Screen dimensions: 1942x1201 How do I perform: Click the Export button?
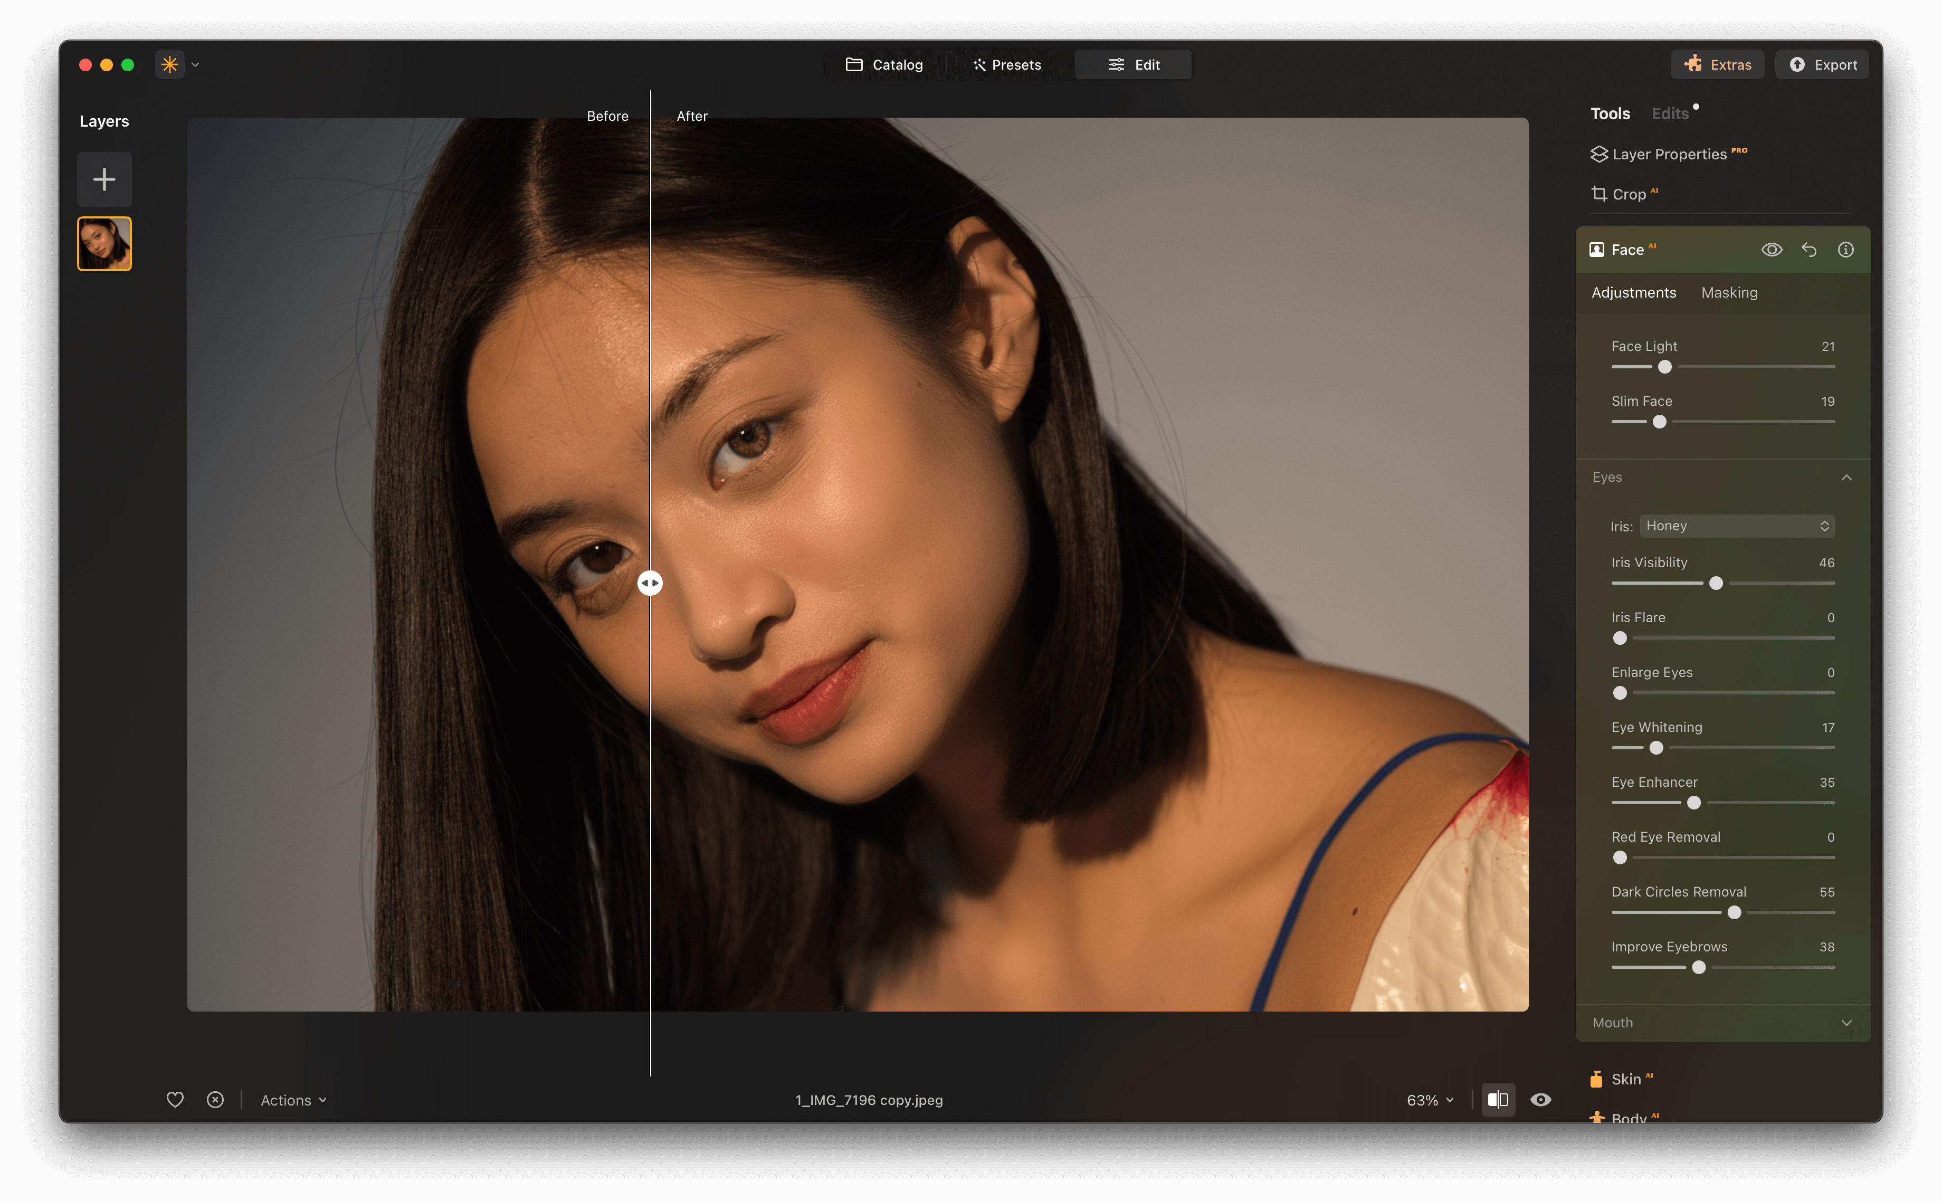[1821, 64]
